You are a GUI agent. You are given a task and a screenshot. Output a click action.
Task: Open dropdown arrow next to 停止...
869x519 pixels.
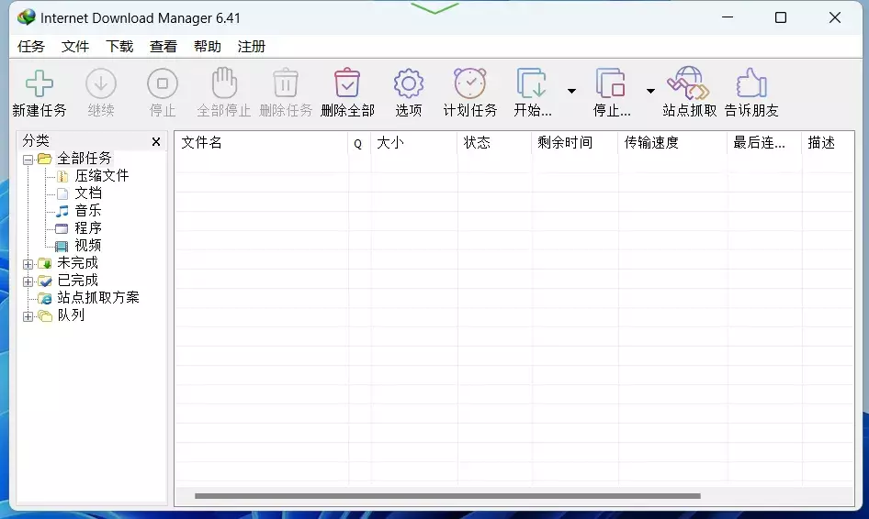(650, 91)
